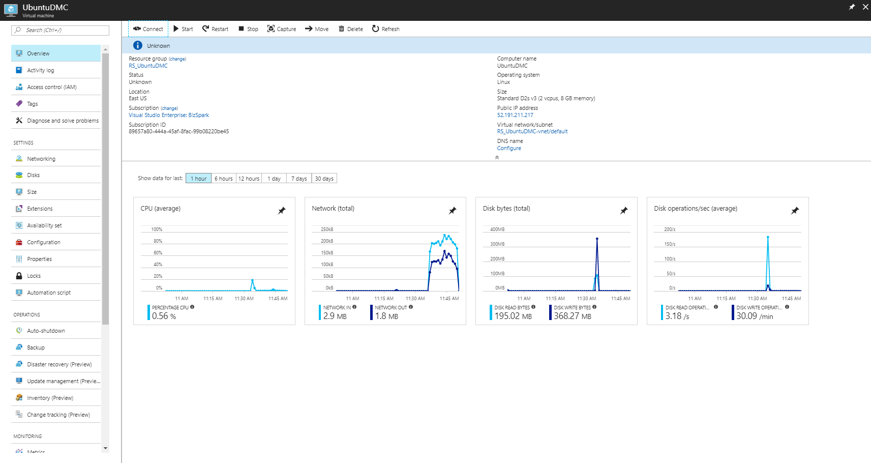
Task: Move the VM resource
Action: click(x=317, y=29)
